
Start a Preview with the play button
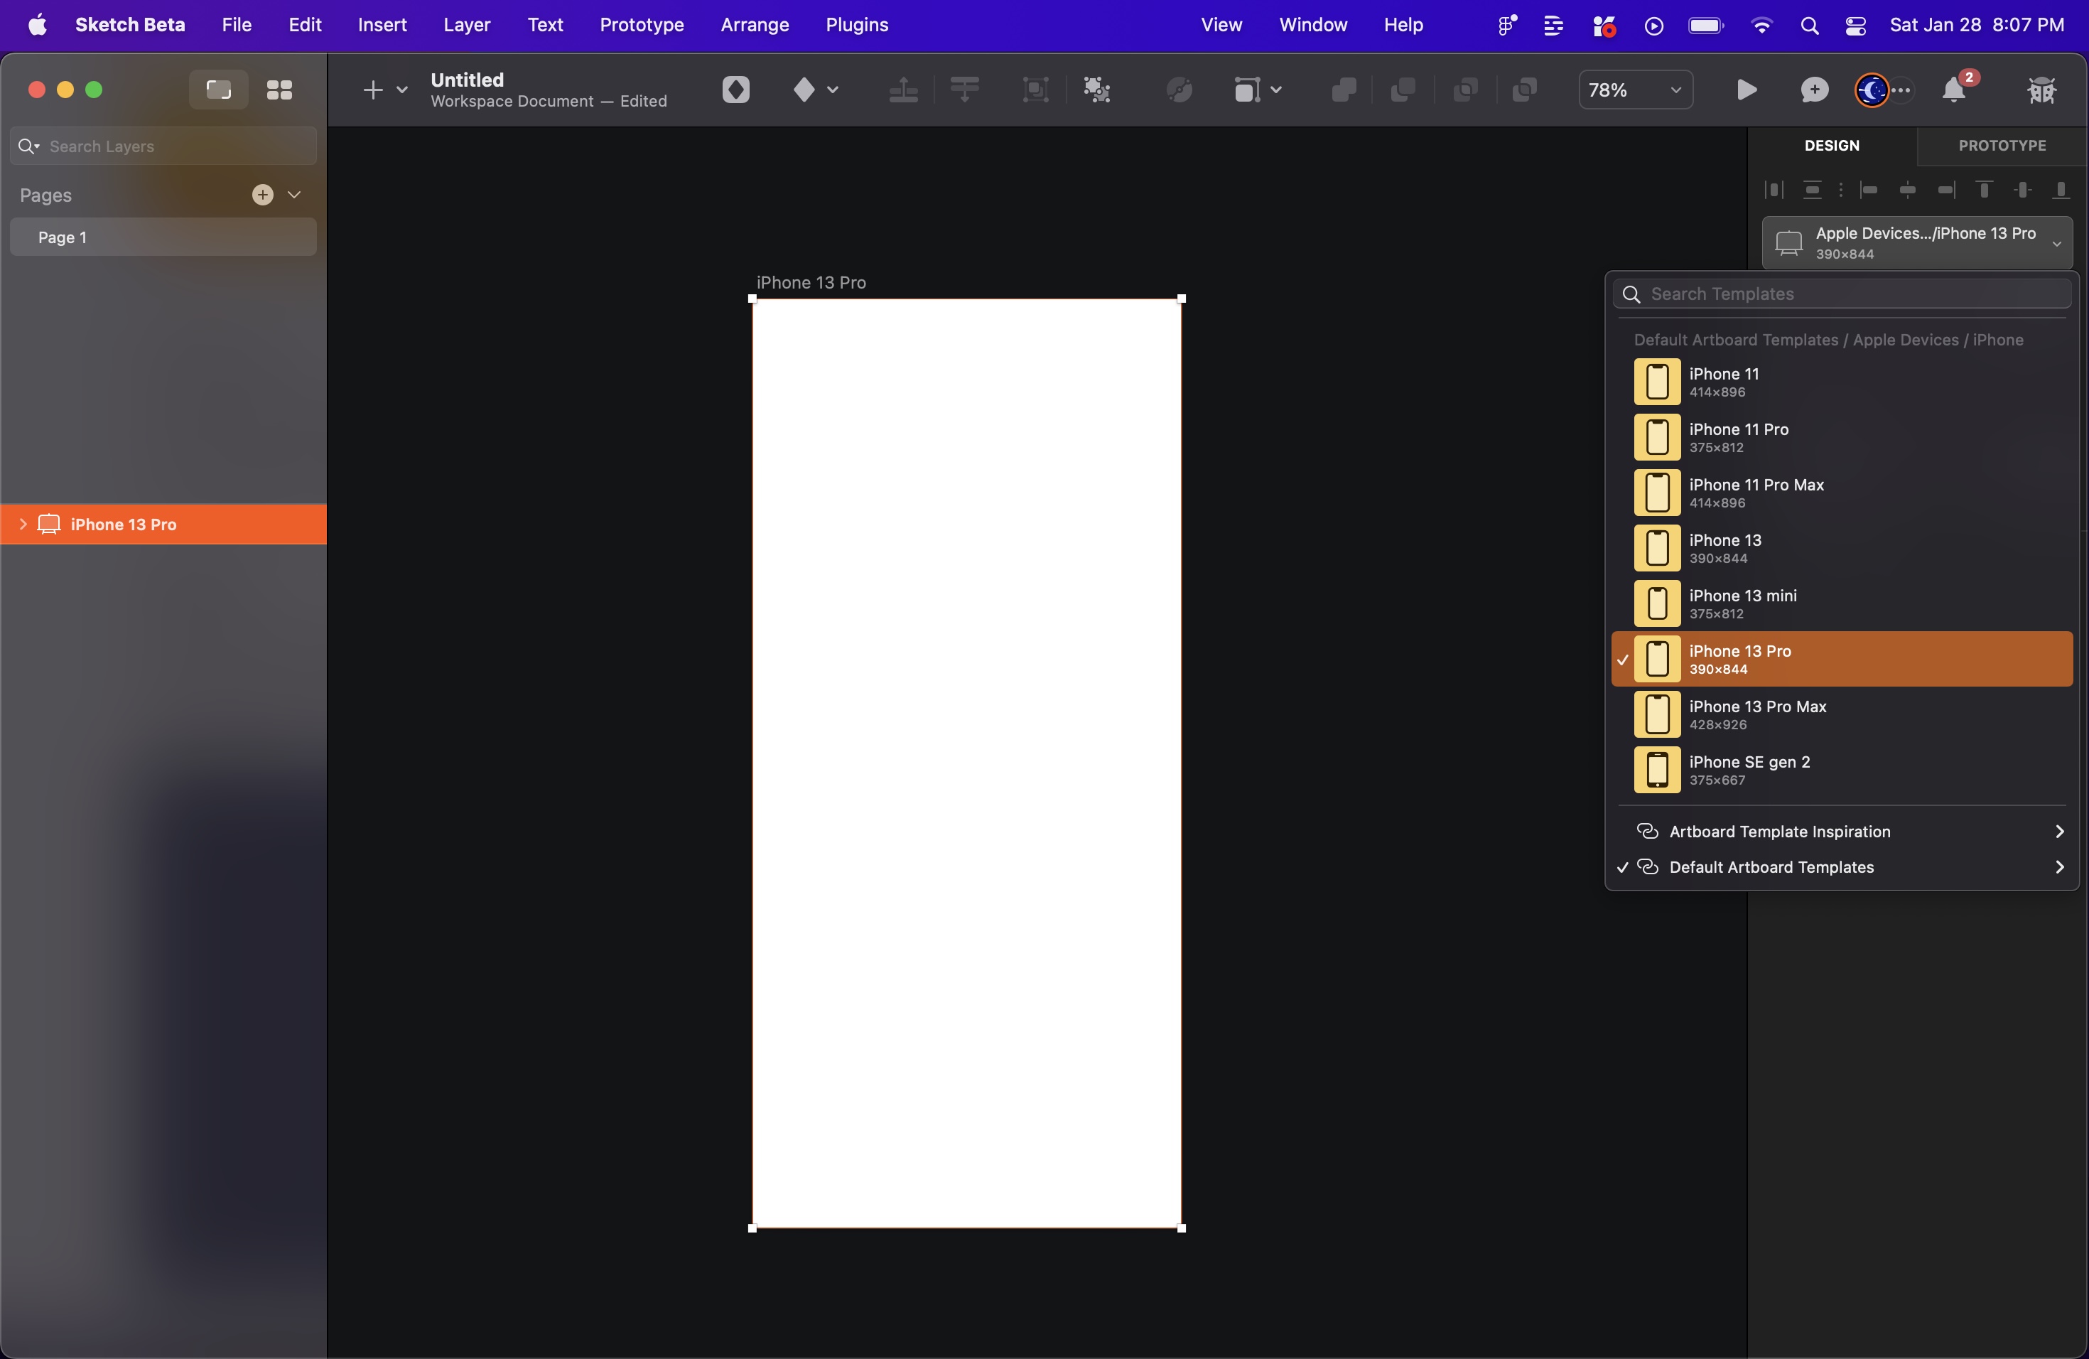[1747, 90]
